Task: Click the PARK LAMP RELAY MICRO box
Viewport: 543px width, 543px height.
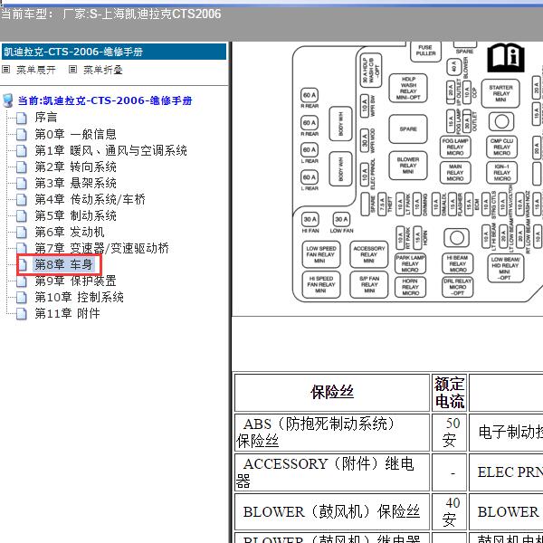Action: click(x=410, y=264)
